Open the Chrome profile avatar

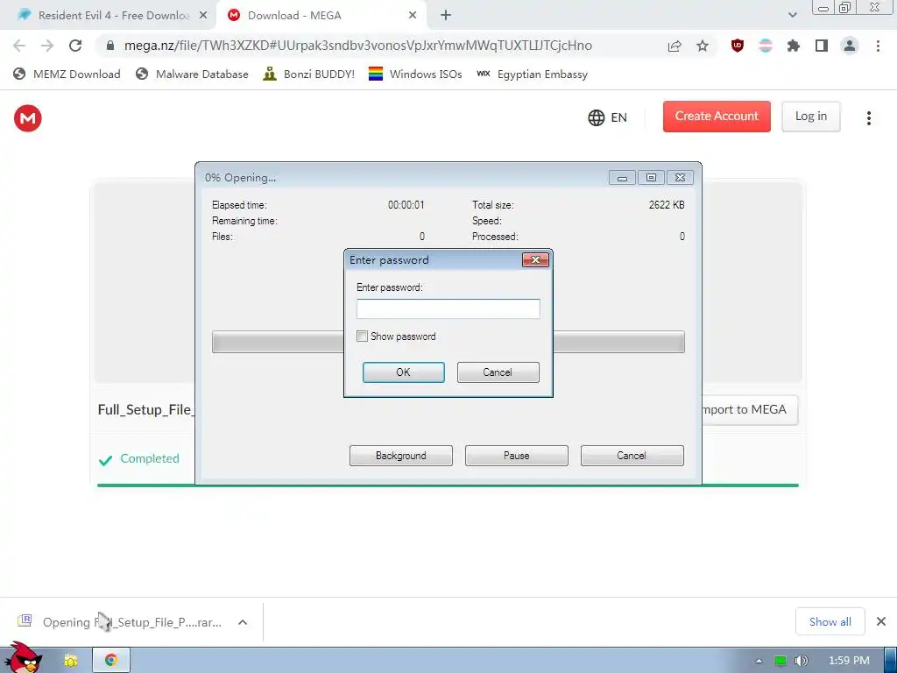click(x=850, y=46)
